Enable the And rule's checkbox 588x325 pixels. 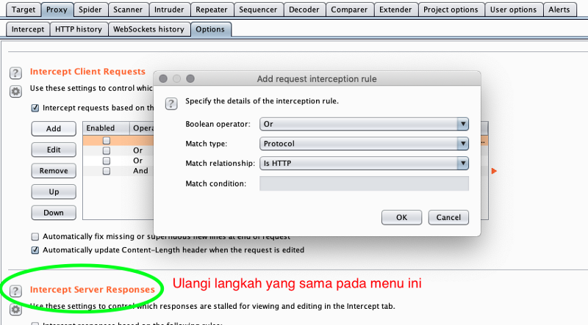[x=107, y=171]
